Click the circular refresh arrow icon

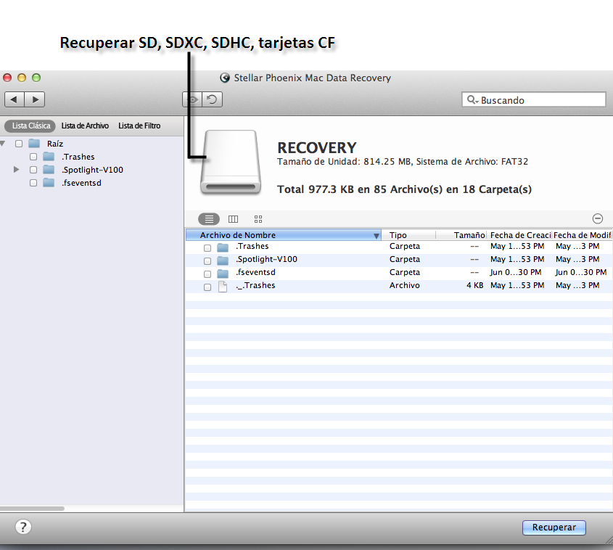pos(213,99)
